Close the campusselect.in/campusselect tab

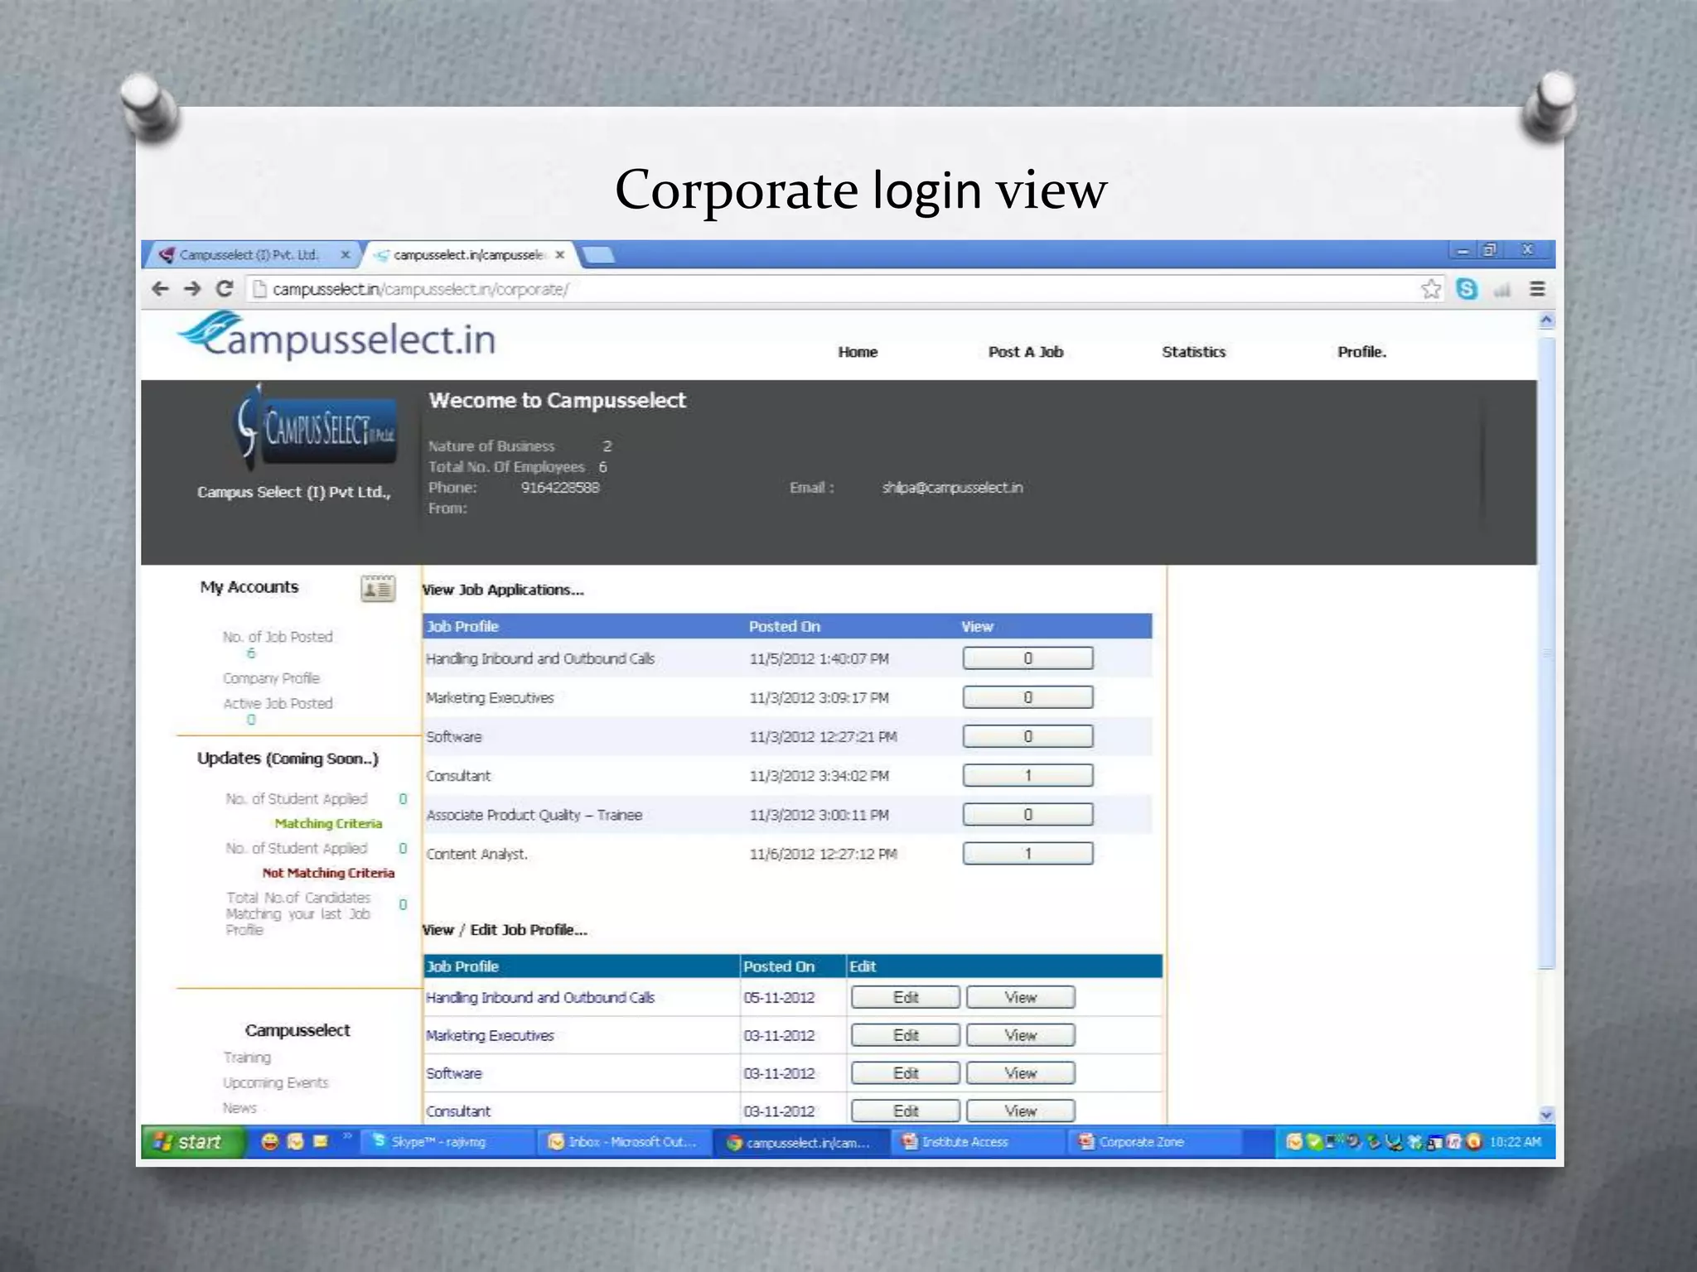coord(560,255)
